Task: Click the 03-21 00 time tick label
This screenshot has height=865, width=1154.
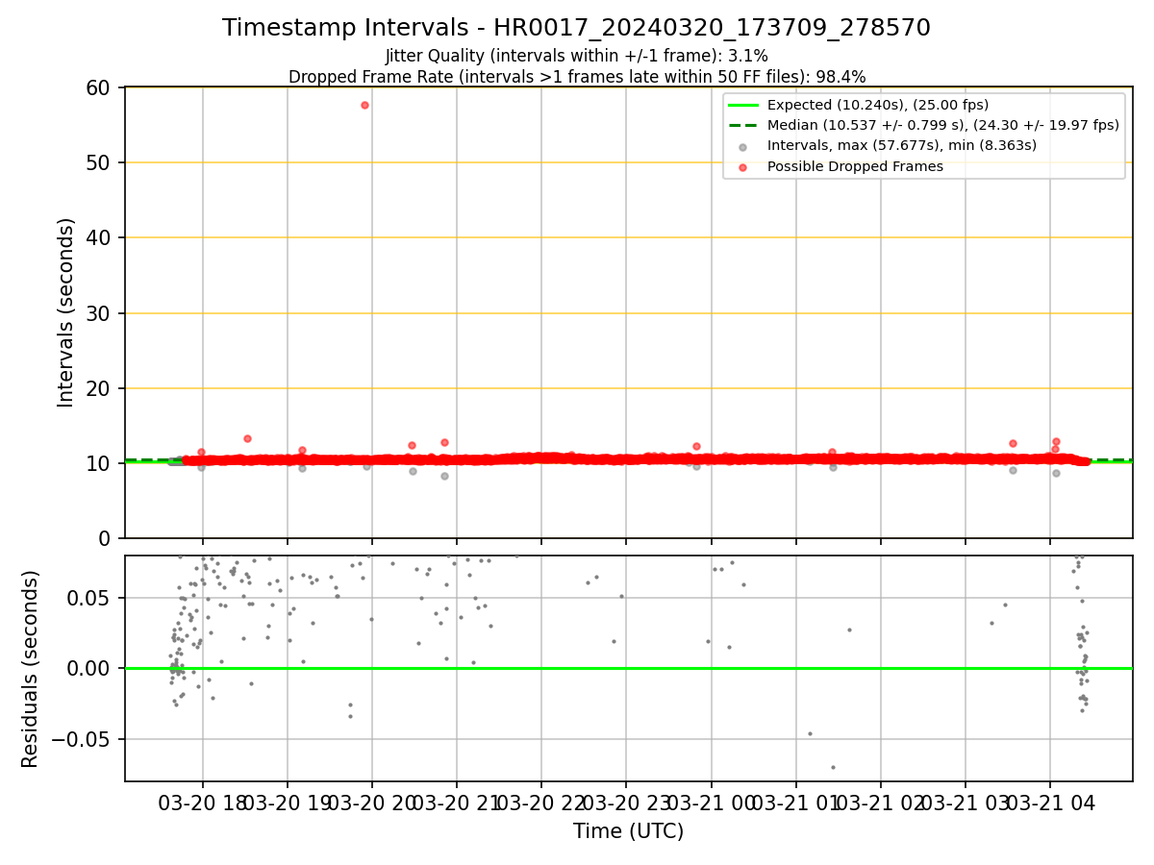Action: (x=711, y=802)
